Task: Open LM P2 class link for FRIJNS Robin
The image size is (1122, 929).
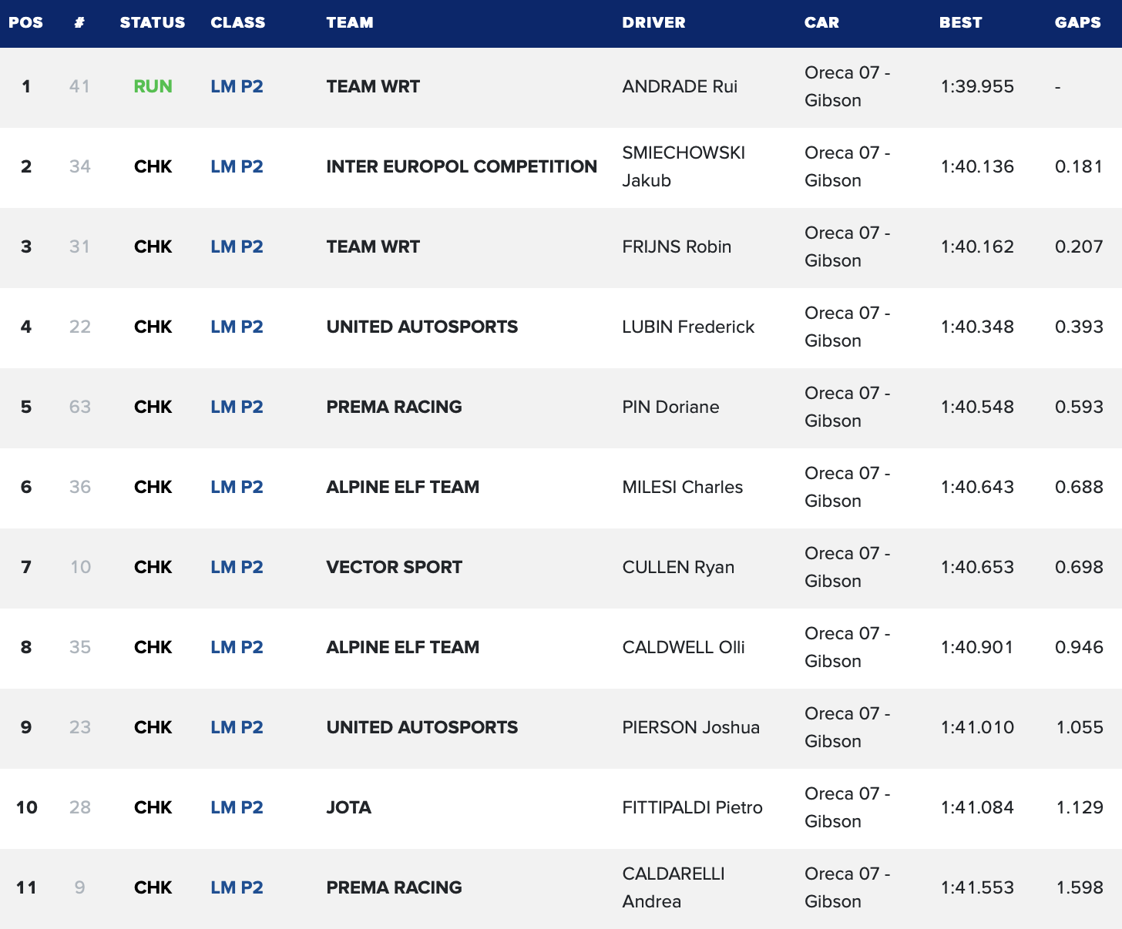Action: pos(237,247)
